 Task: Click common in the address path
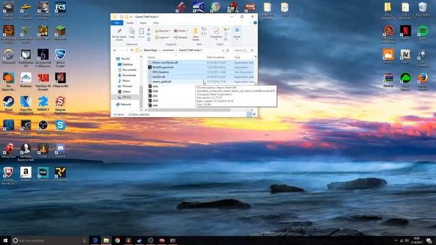click(x=168, y=50)
